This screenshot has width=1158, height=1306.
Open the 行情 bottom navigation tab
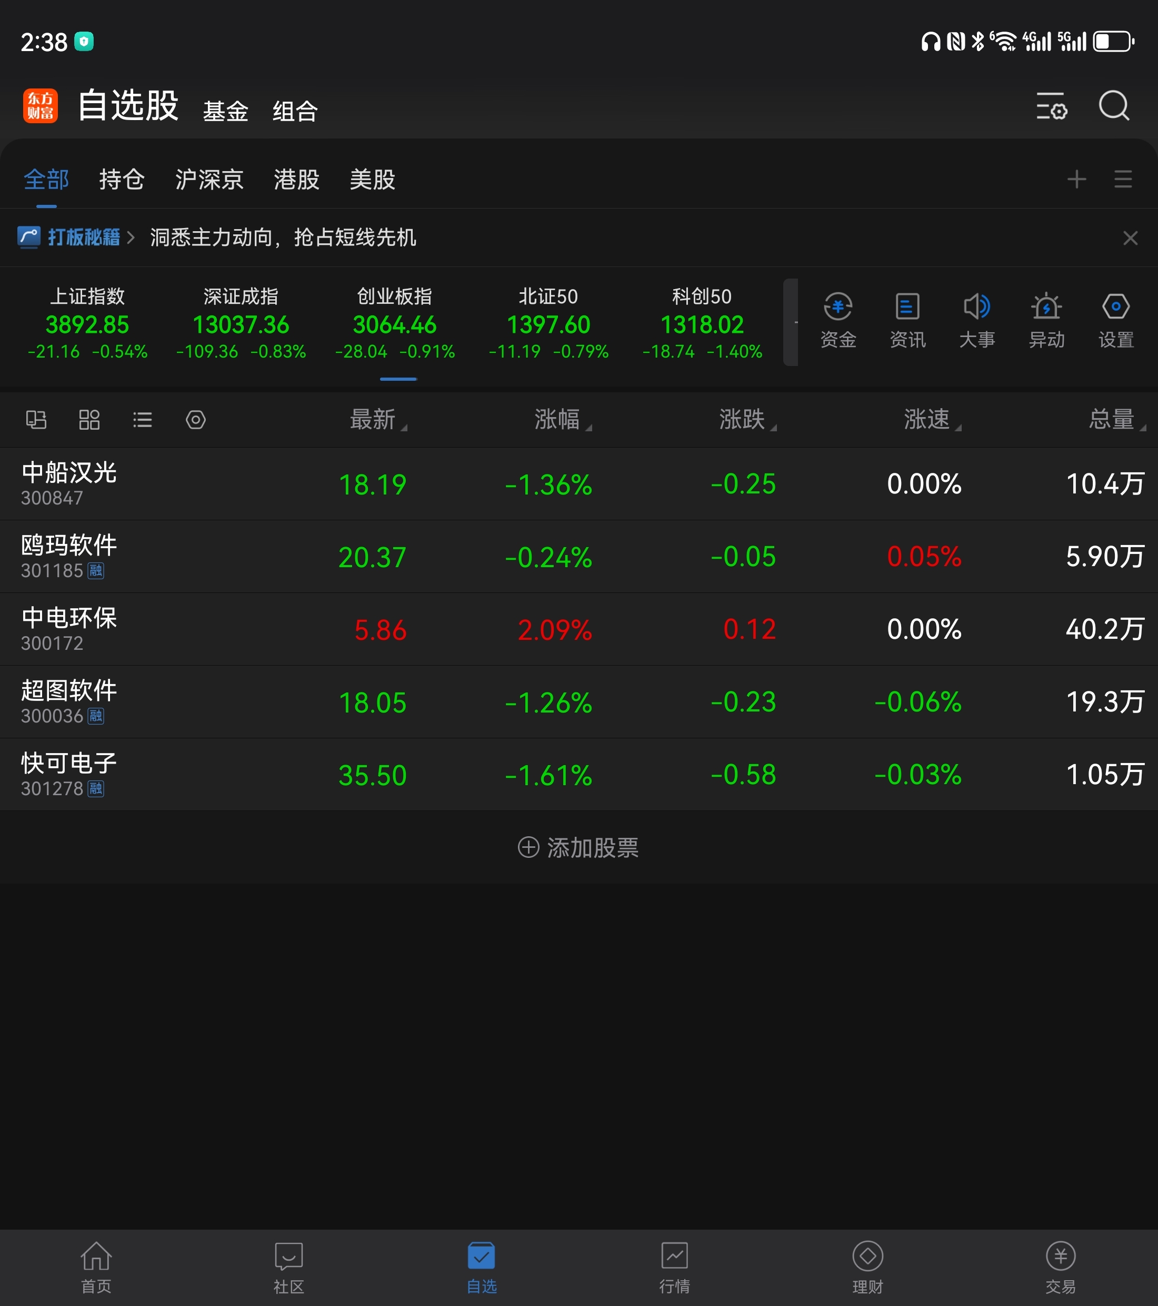point(674,1268)
